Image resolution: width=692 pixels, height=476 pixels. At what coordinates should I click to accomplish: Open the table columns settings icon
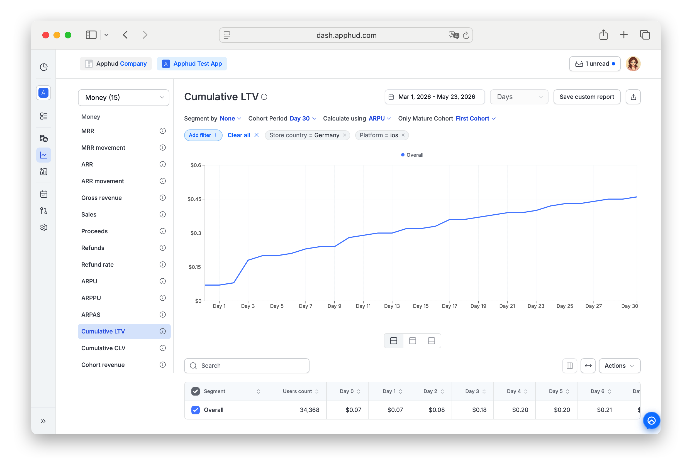pyautogui.click(x=570, y=366)
